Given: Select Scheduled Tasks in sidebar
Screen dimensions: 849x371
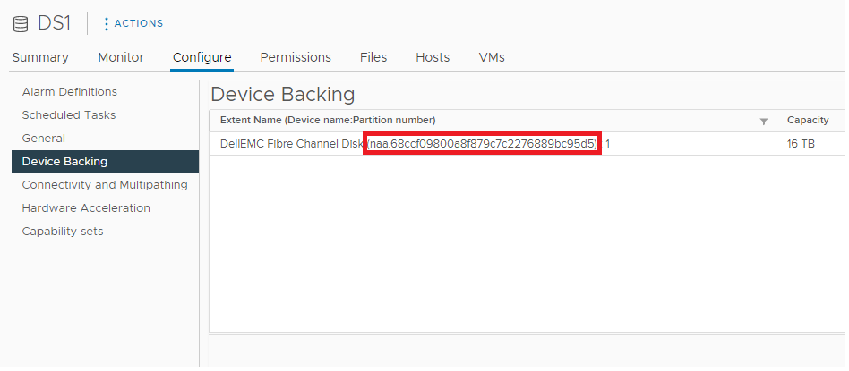Looking at the screenshot, I should (69, 115).
